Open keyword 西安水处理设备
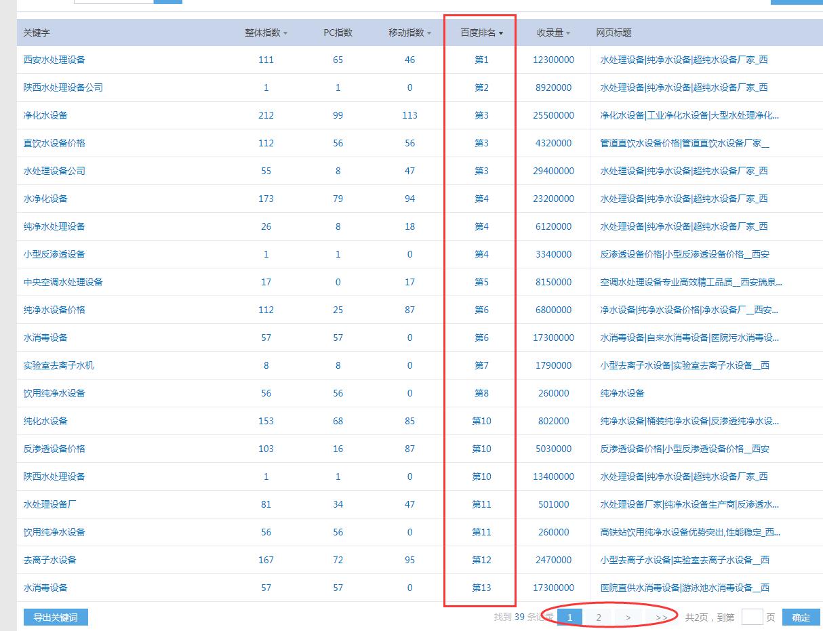 [54, 60]
